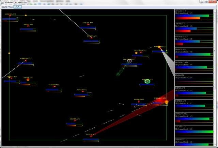Click the orange mine on the top arena border
This screenshot has height=148, width=218.
coord(26,15)
